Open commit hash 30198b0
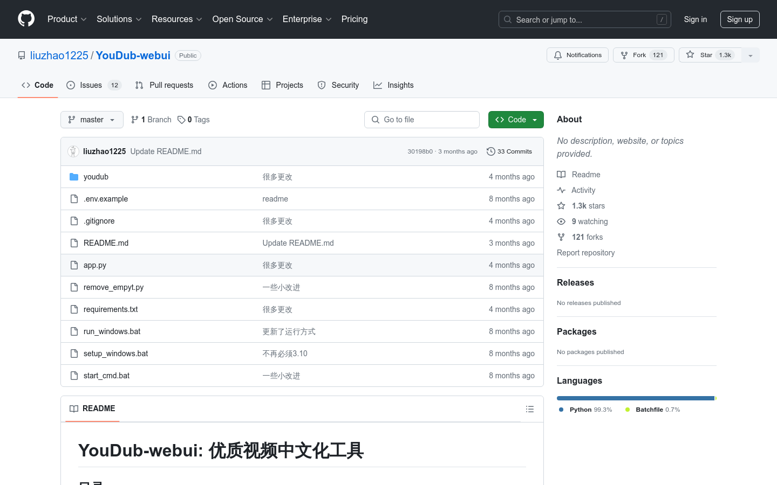777x485 pixels. click(x=420, y=151)
